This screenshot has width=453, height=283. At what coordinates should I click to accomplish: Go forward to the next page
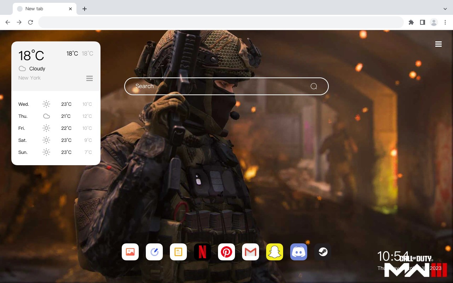(19, 22)
